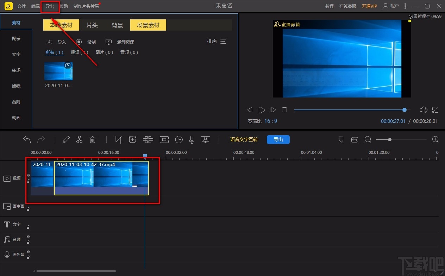This screenshot has height=276, width=445.
Task: Open the 导出 menu in menu bar
Action: point(50,6)
